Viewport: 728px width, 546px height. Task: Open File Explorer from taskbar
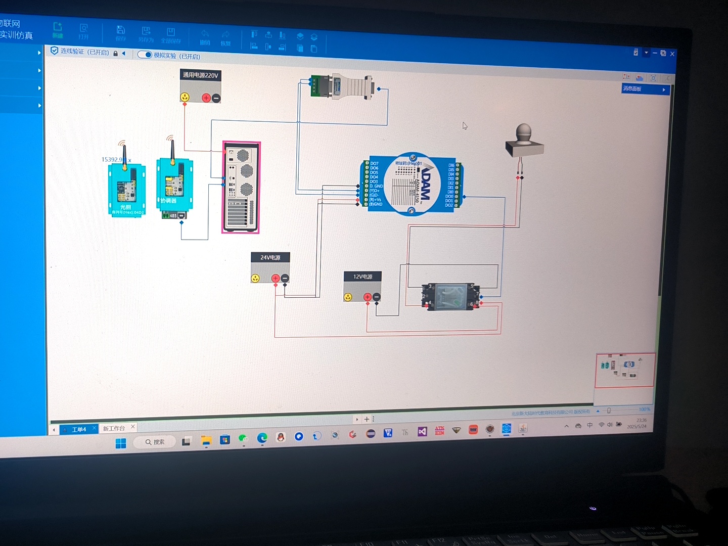coord(206,441)
